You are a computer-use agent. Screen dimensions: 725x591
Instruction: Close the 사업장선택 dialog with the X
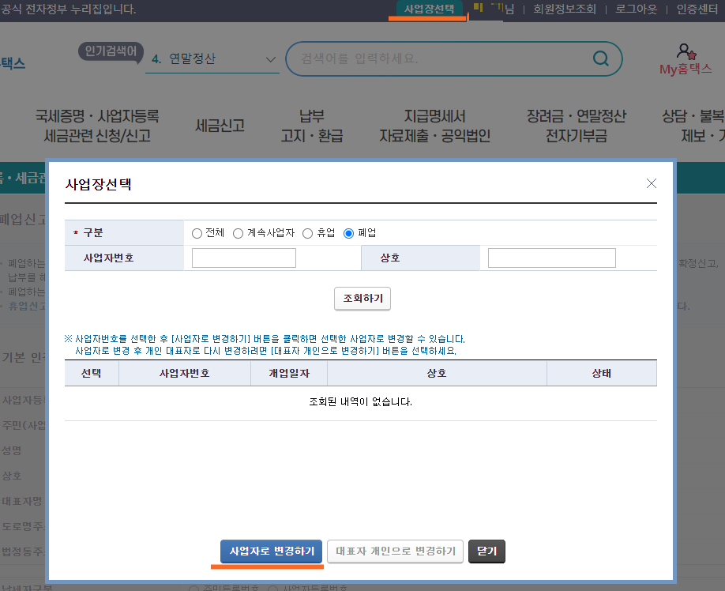(x=651, y=183)
